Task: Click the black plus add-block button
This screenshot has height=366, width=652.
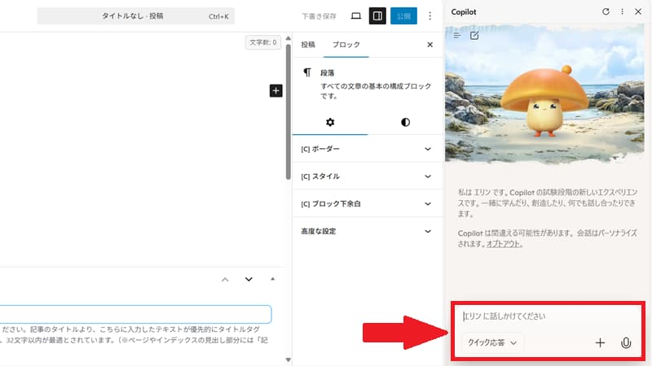Action: (x=275, y=90)
